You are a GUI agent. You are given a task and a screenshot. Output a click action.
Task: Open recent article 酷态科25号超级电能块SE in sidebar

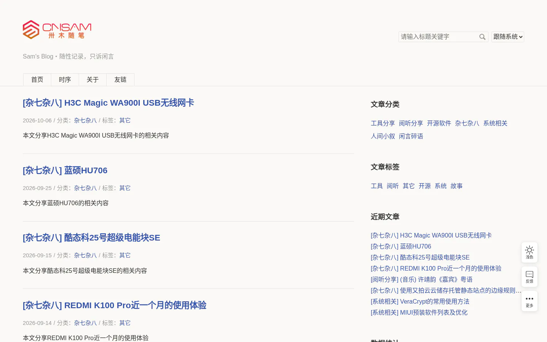(x=420, y=258)
